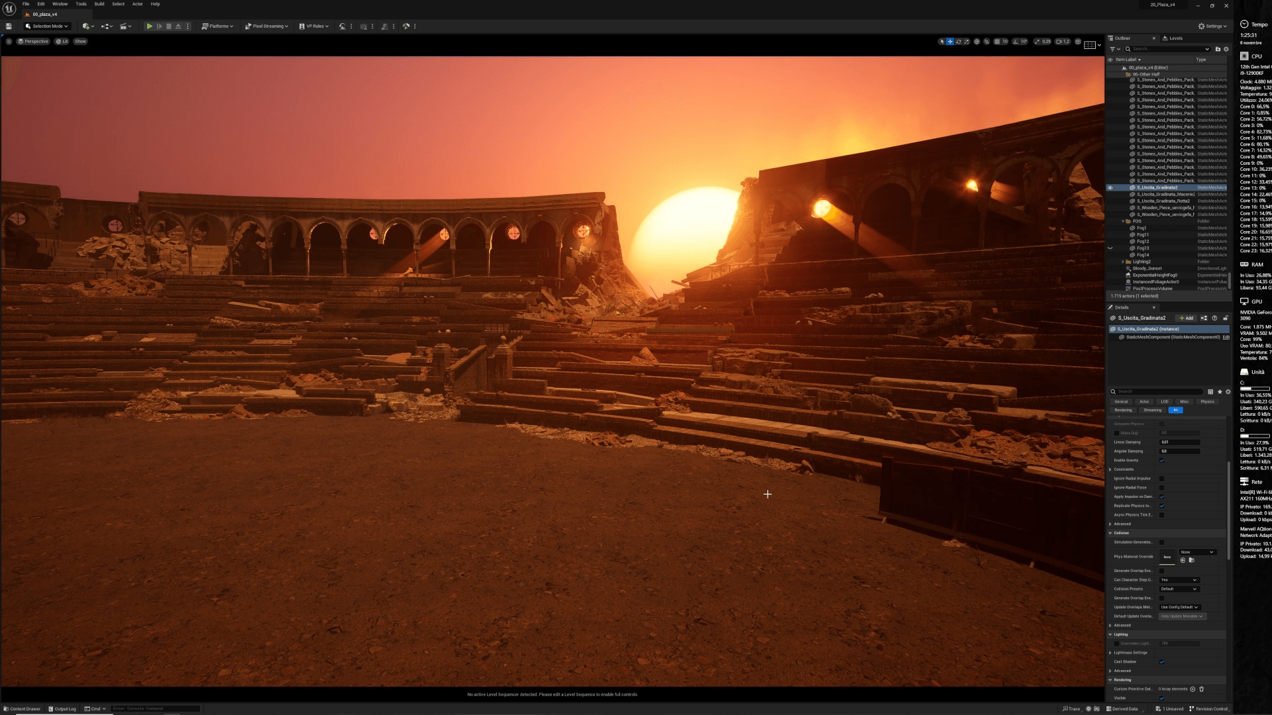Filter details by the Physics button
1272x715 pixels.
pos(1207,402)
